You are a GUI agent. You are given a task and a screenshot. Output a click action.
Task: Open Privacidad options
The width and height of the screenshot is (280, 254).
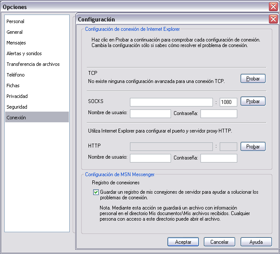(x=37, y=96)
